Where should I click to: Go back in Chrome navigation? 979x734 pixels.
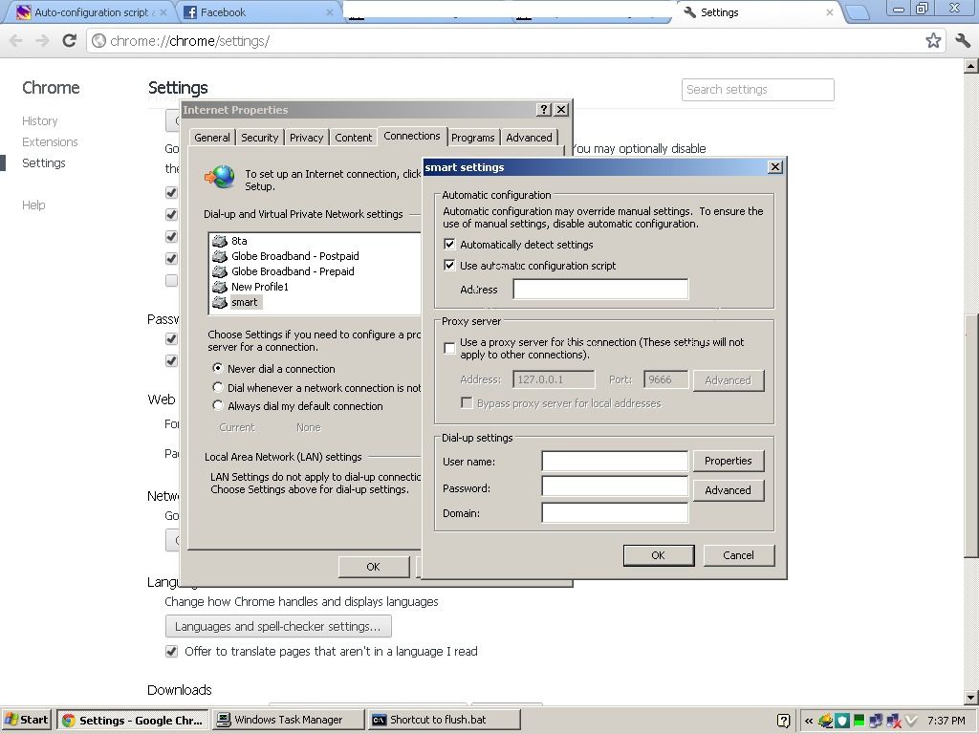click(16, 41)
